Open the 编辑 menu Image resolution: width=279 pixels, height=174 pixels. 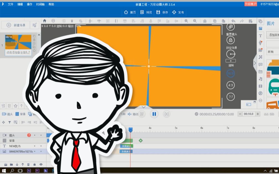[x=20, y=4]
